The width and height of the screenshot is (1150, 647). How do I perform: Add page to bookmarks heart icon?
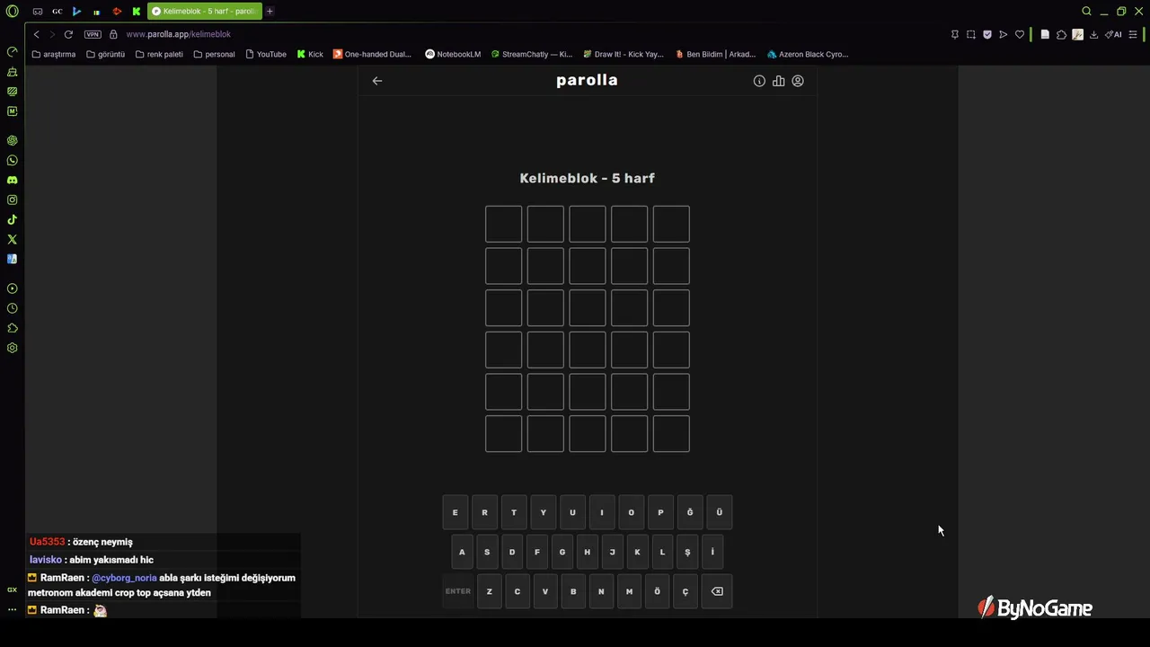click(x=1020, y=34)
